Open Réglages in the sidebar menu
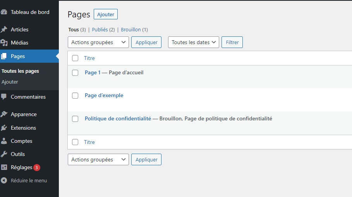Viewport: 352px width, 197px height. (x=21, y=167)
